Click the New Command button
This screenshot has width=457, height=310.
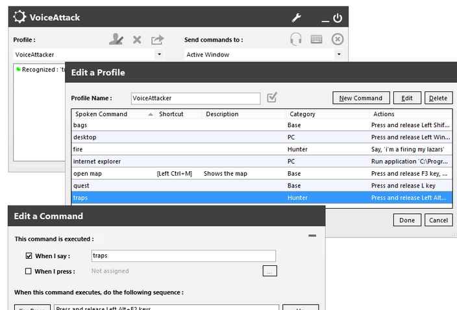(360, 98)
